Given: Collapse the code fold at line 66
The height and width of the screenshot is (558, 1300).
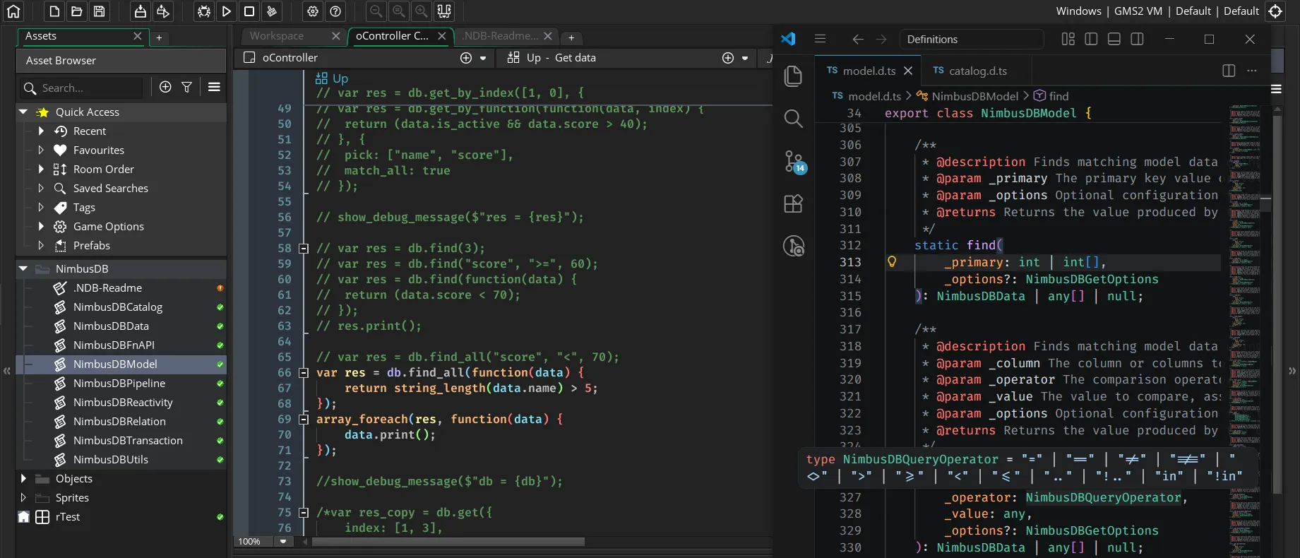Looking at the screenshot, I should tap(304, 373).
